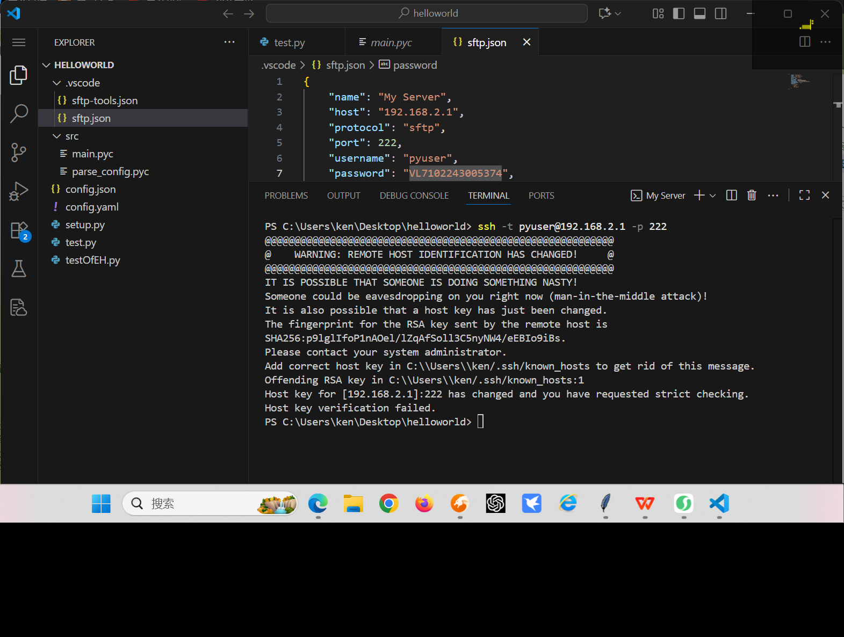
Task: Switch to the PROBLEMS panel tab
Action: click(x=286, y=196)
